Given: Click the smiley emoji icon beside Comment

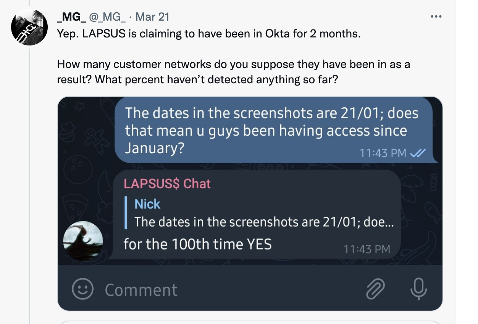Looking at the screenshot, I should (x=83, y=289).
